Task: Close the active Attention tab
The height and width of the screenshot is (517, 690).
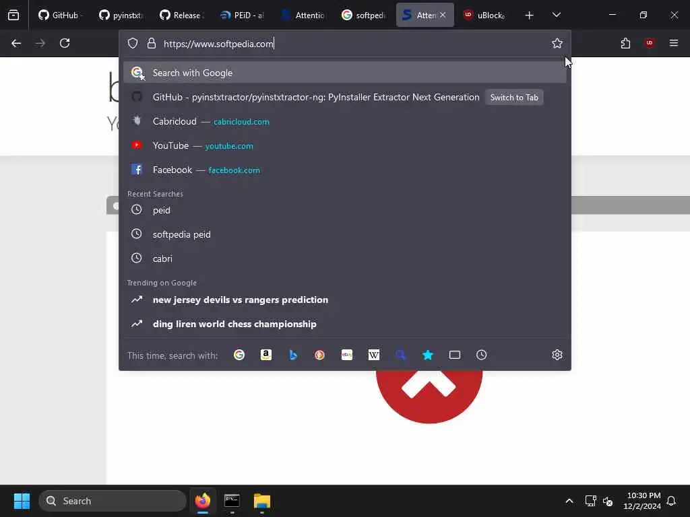Action: tap(443, 15)
